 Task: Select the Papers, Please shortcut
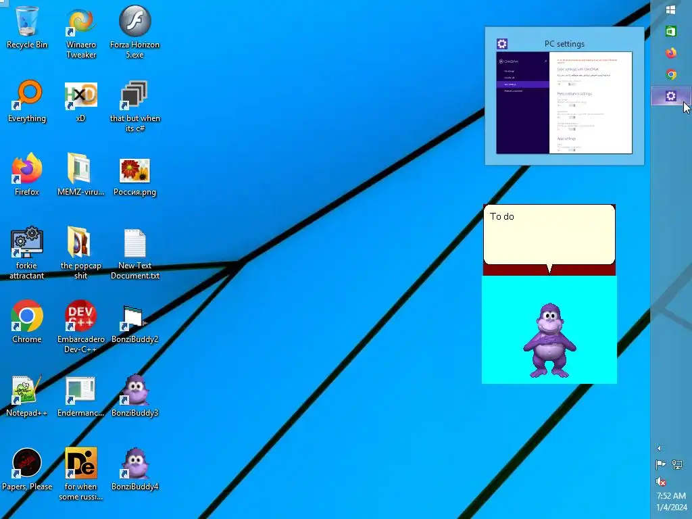point(27,470)
